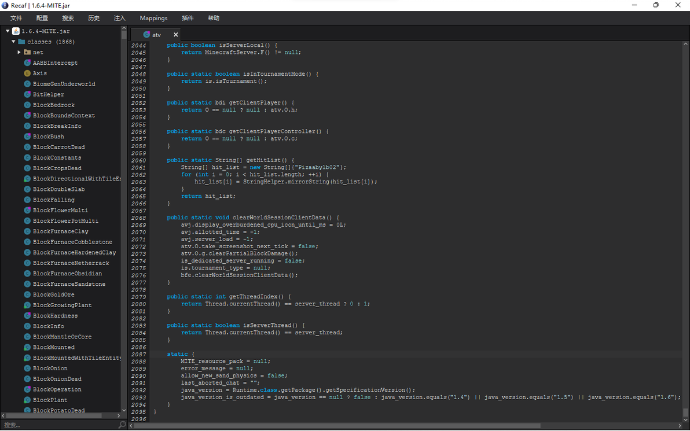Click the atv tab class icon
The width and height of the screenshot is (690, 431).
point(147,35)
